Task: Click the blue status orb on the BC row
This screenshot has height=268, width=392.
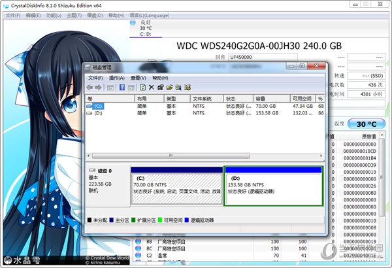Action: 138,248
